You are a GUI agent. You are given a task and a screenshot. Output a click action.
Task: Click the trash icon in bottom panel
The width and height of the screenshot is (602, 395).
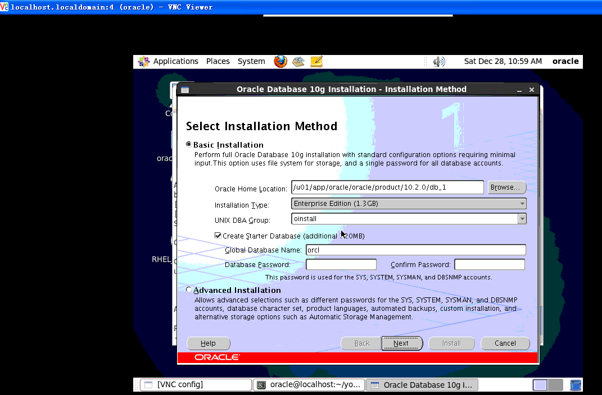coord(576,385)
